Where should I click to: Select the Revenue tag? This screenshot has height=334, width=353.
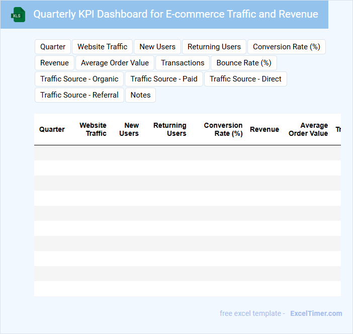[x=54, y=63]
